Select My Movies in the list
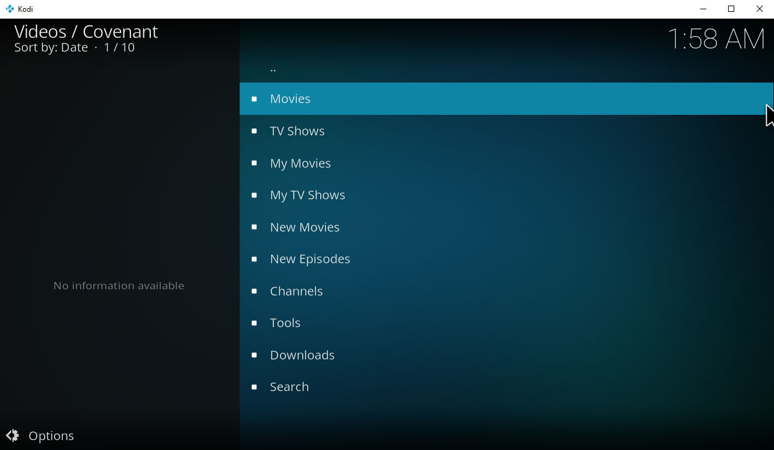 (x=506, y=163)
